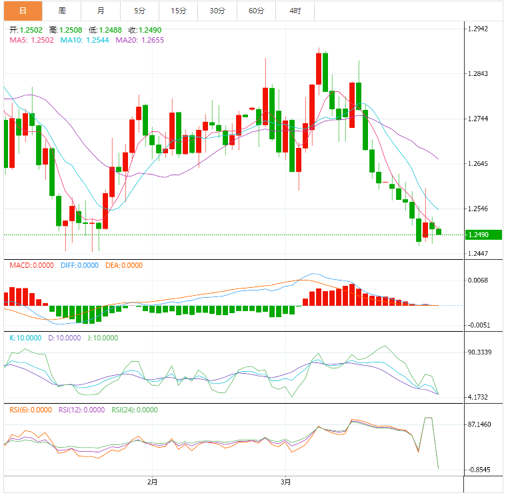Switch to the 月 monthly tab
Viewport: 508px width, 501px height.
point(101,11)
